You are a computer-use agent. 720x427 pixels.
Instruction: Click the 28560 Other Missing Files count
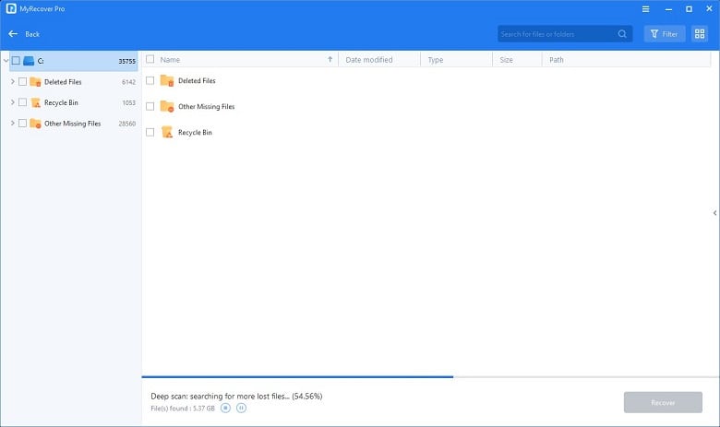126,124
